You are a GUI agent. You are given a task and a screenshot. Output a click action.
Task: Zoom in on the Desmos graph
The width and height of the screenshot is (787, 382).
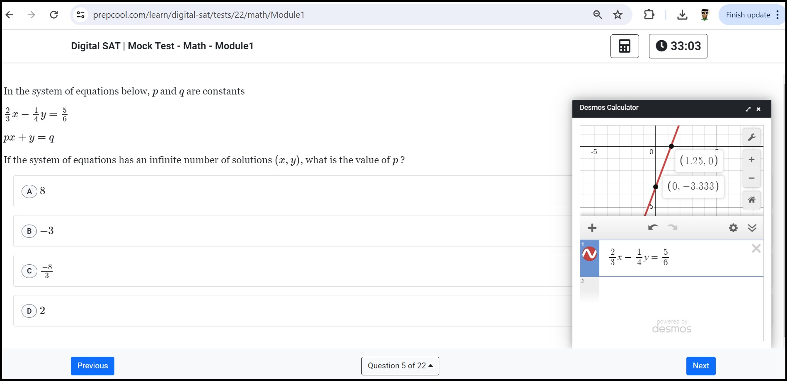click(x=751, y=160)
